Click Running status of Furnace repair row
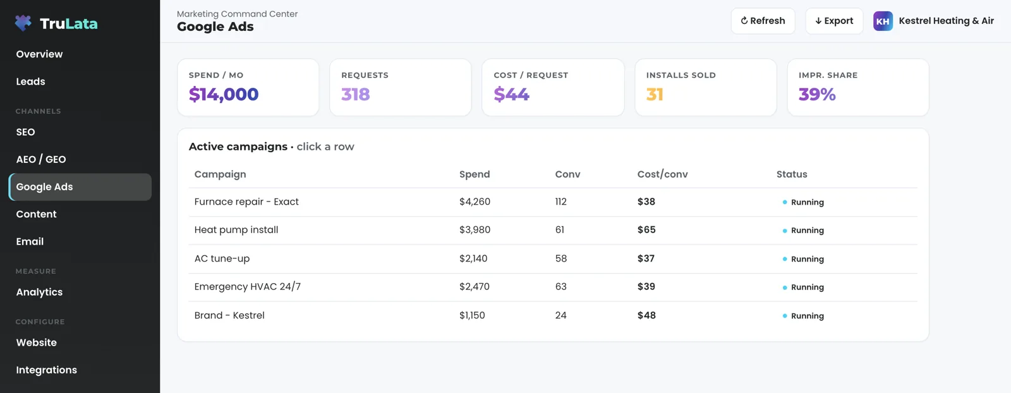1011x393 pixels. (x=803, y=202)
